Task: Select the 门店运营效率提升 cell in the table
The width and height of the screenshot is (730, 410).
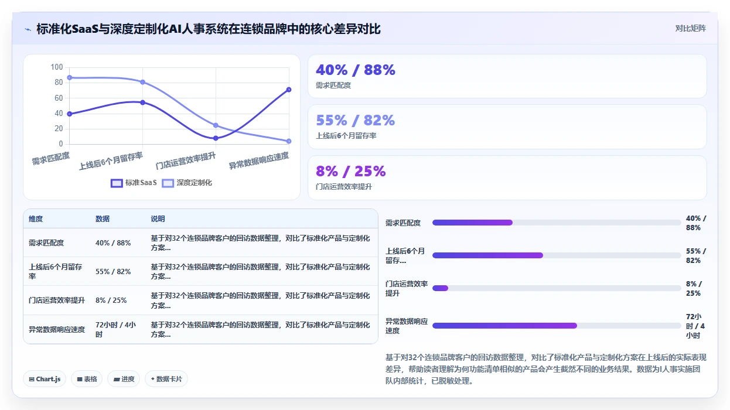Action: pos(57,300)
